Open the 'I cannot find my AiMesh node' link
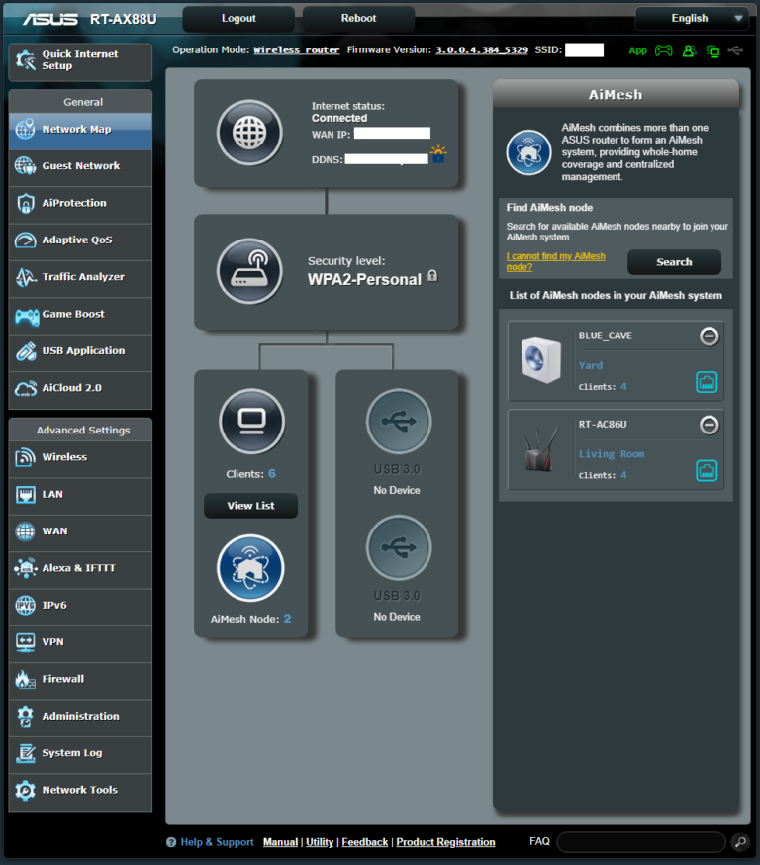Viewport: 760px width, 865px height. tap(555, 262)
